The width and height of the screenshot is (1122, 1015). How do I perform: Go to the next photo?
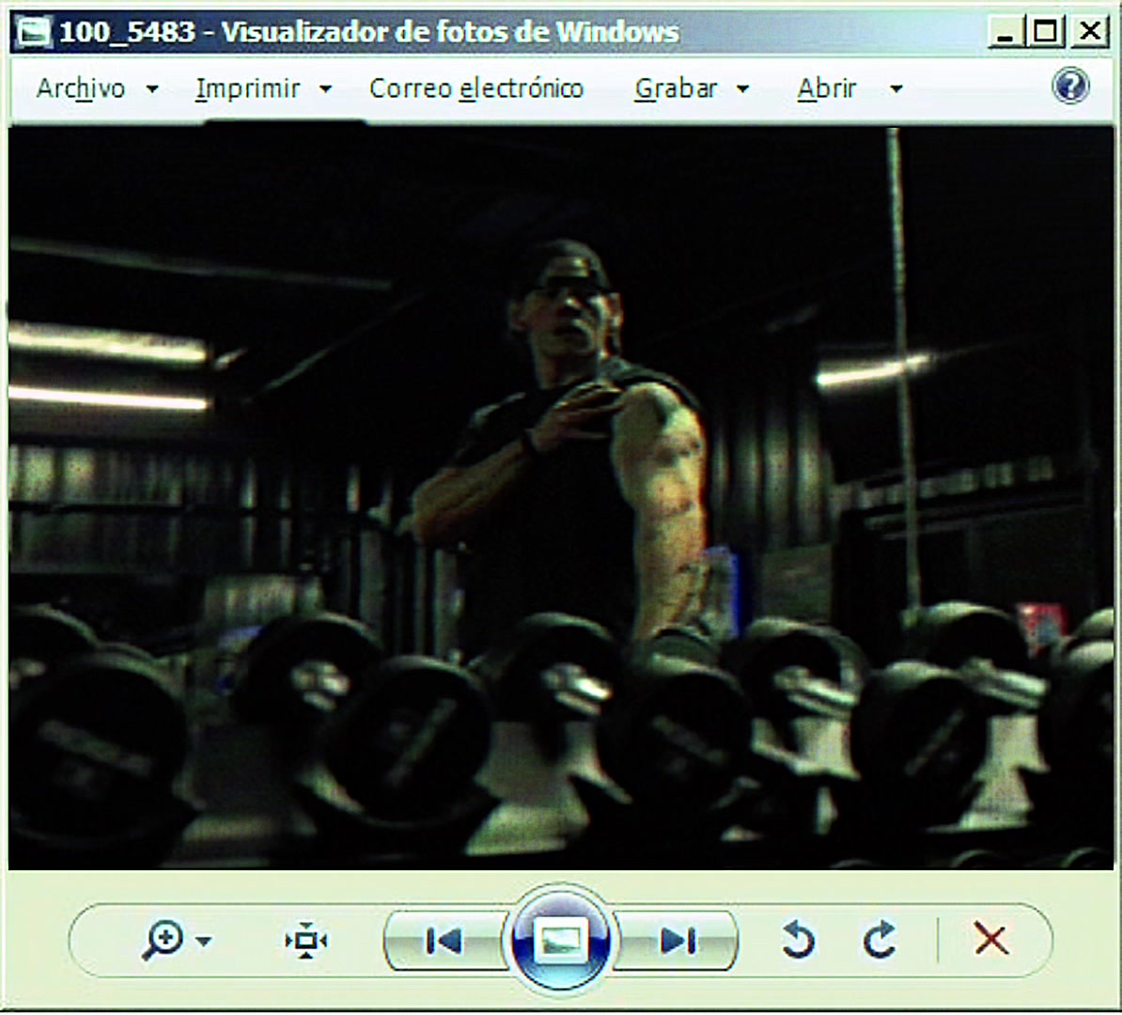coord(677,941)
